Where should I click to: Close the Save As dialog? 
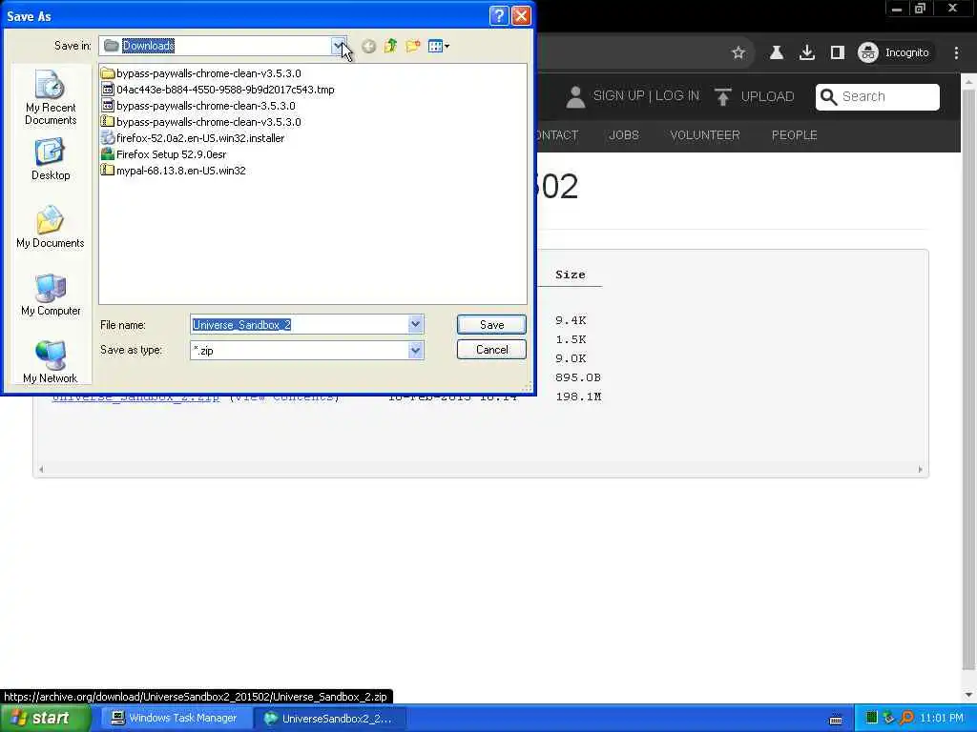coord(521,15)
